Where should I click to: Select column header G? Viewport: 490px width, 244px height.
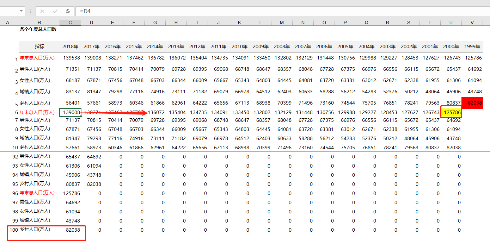point(155,23)
